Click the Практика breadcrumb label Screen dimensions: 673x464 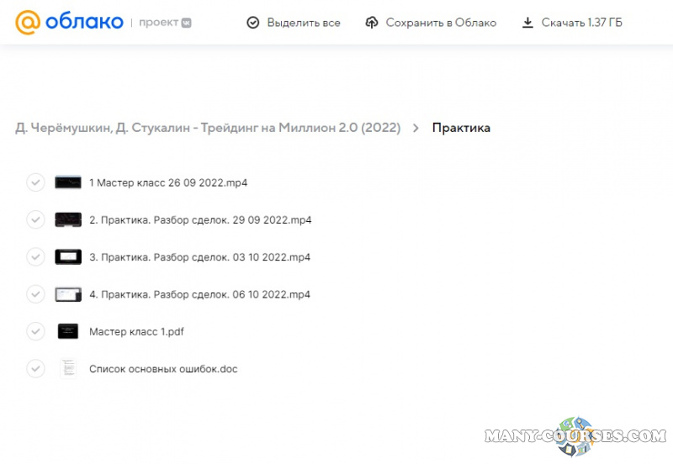(461, 129)
